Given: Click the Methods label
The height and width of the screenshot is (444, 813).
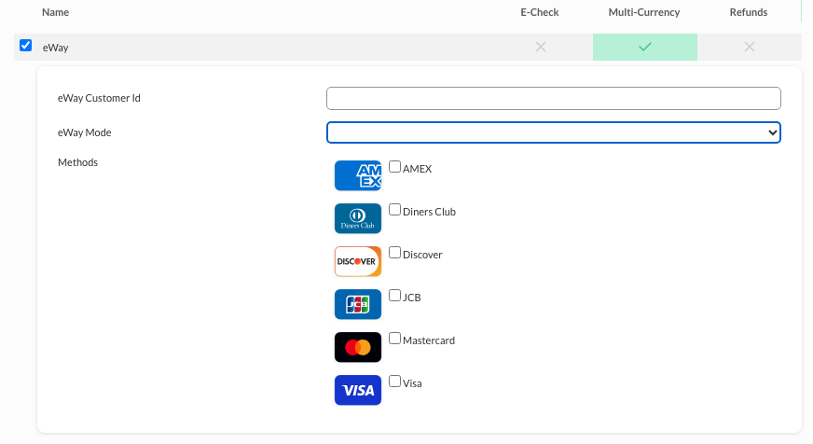Looking at the screenshot, I should (x=77, y=162).
